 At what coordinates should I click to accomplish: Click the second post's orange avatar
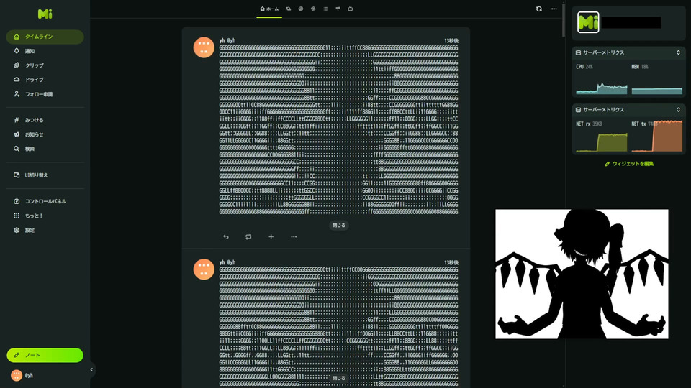pyautogui.click(x=204, y=269)
